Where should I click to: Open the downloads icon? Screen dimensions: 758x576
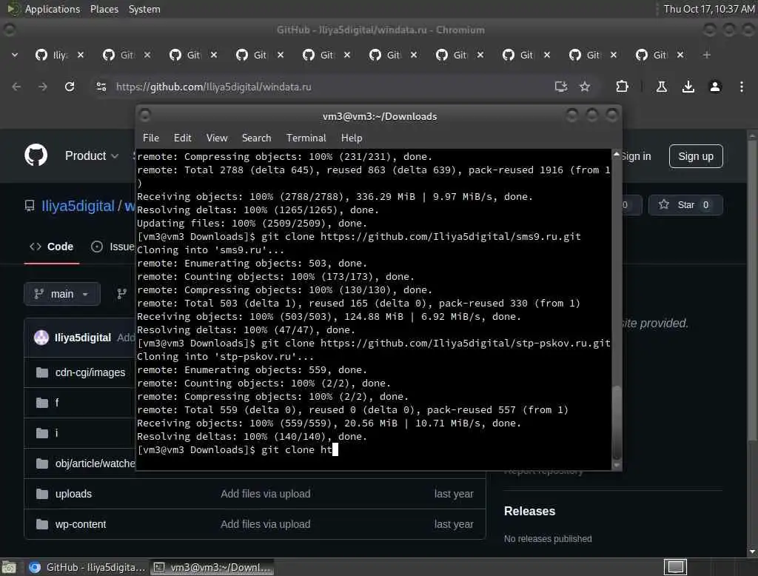[688, 87]
